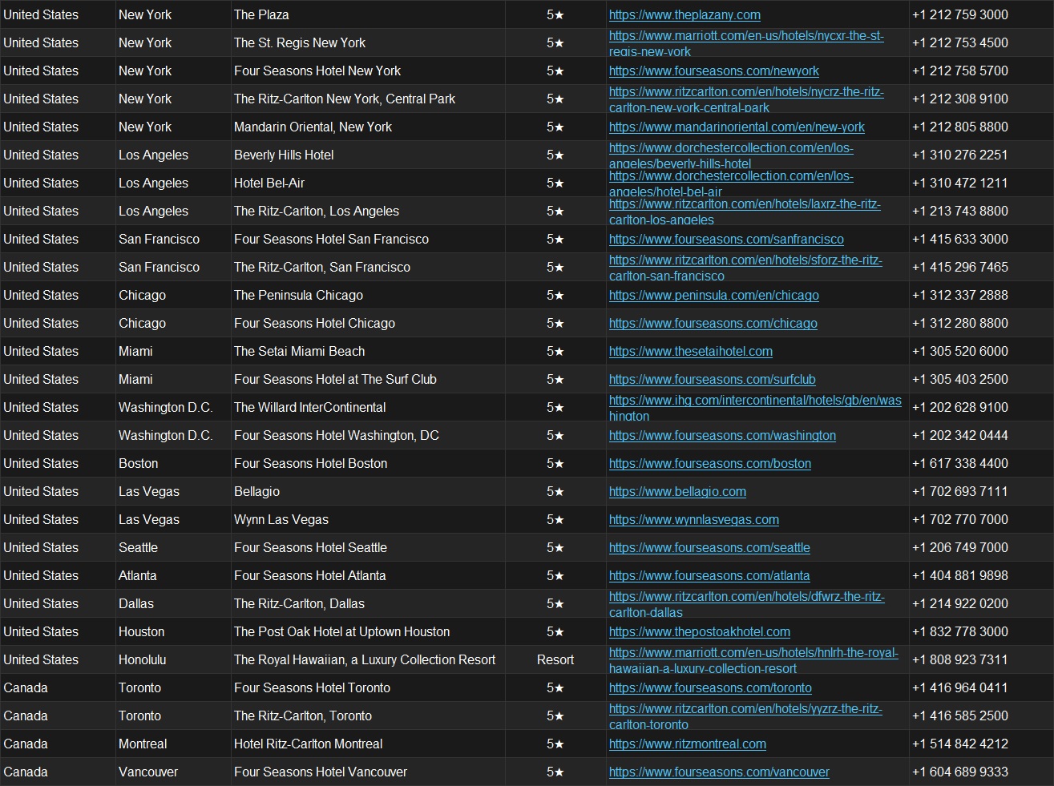
Task: Select 'The Willard InterContinental' cell
Action: (x=368, y=407)
